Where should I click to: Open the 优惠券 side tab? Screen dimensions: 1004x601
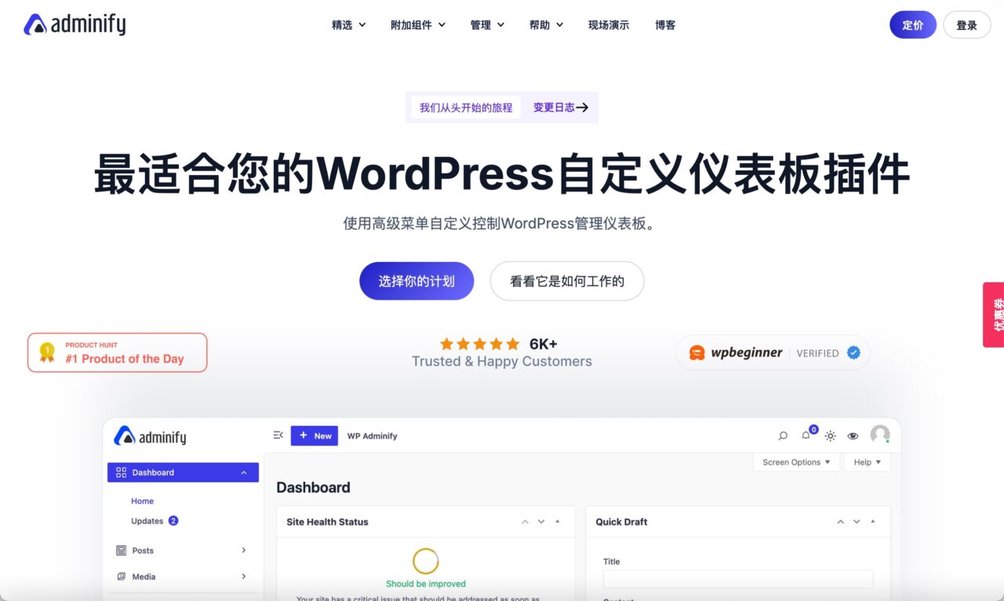(x=994, y=315)
